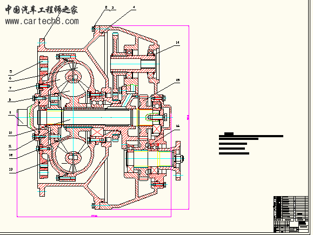Click part callout number 9

point(10,113)
